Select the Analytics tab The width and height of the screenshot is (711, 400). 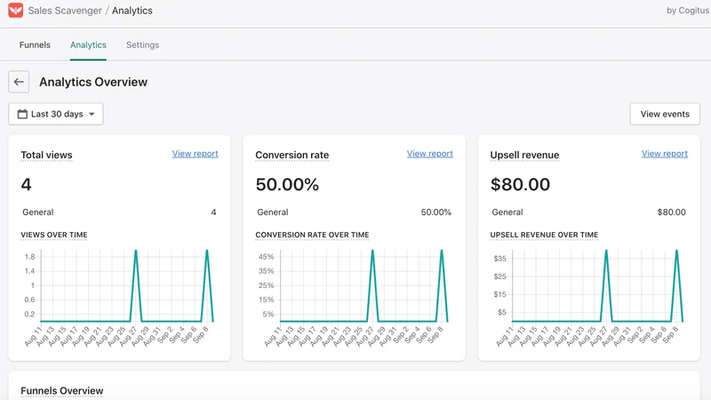tap(88, 45)
